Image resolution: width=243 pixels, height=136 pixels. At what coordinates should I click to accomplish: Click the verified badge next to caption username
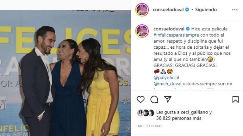point(188,29)
